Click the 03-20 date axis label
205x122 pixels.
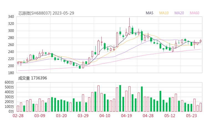point(61,116)
